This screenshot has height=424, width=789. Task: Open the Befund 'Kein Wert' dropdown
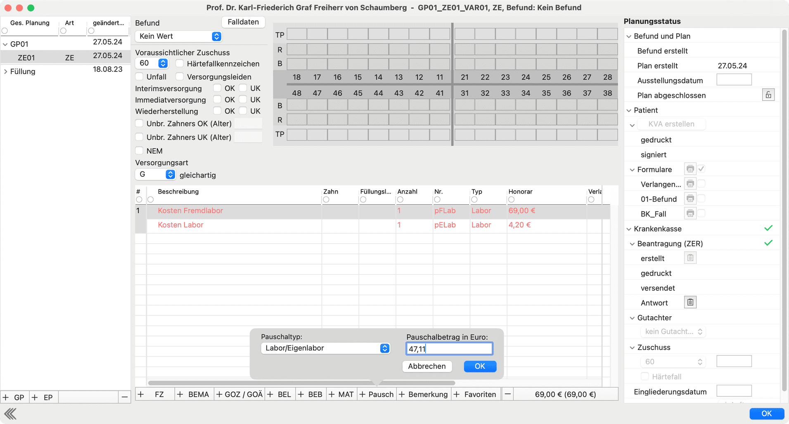click(178, 36)
